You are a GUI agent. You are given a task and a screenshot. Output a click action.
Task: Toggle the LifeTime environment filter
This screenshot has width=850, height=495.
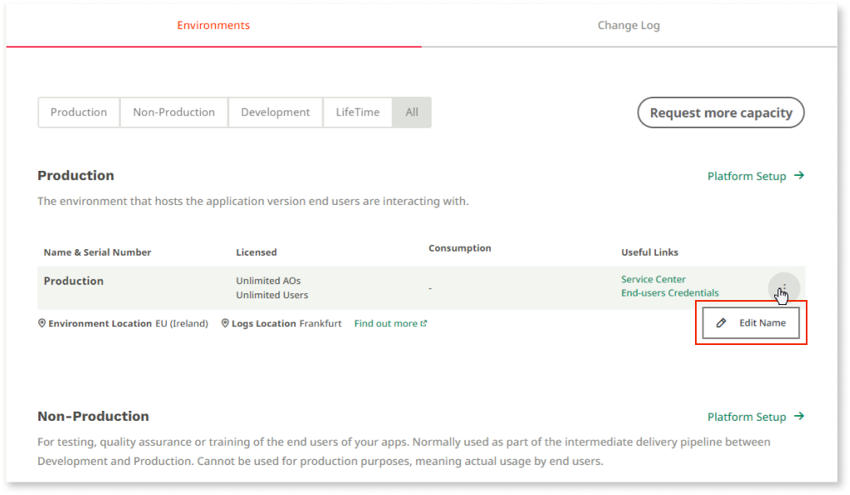[357, 112]
